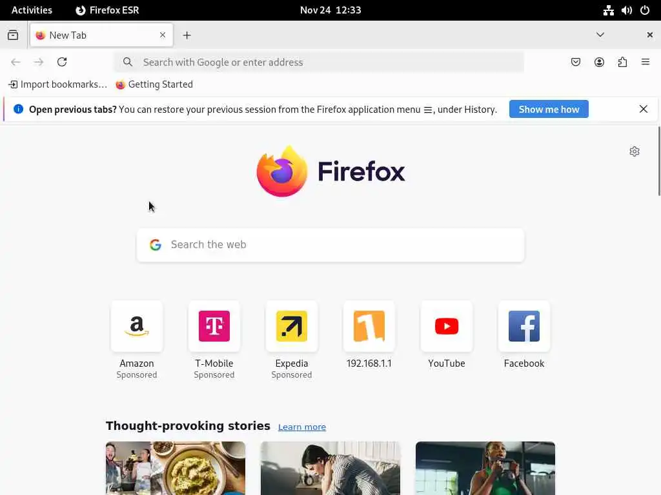Screen dimensions: 661x495
Task: Go back one page with back arrow
Action: pos(15,63)
